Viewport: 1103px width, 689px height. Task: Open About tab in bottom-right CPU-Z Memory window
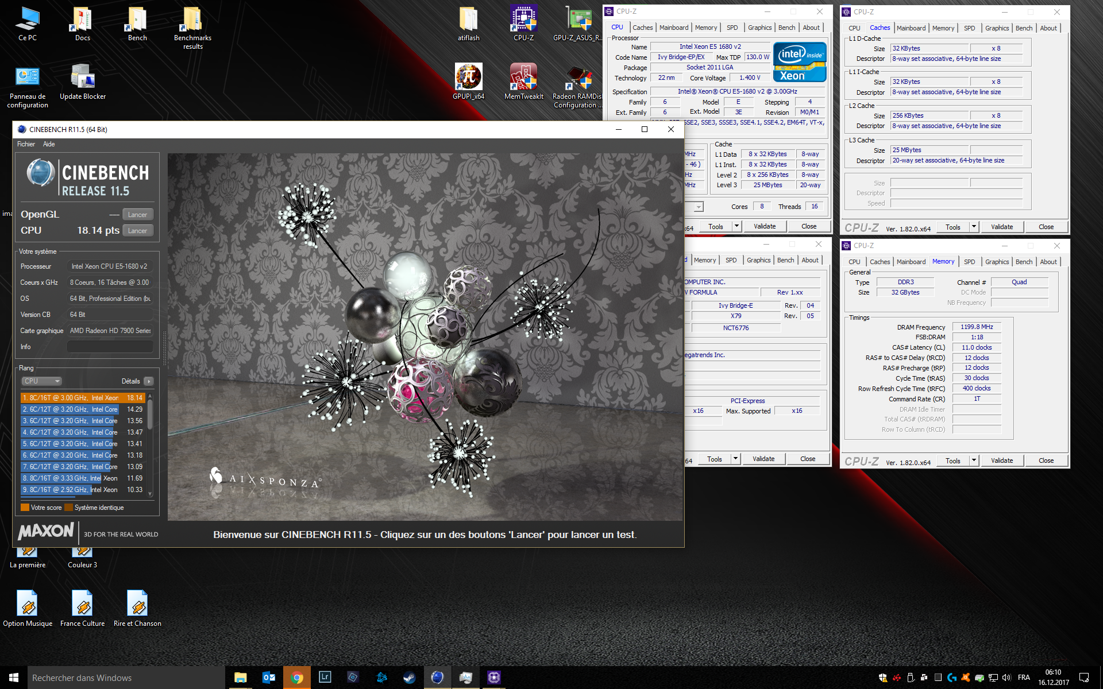pos(1048,262)
